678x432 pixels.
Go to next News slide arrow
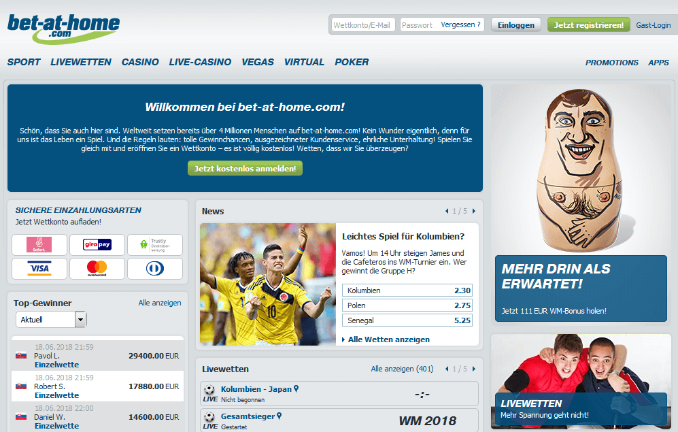(x=474, y=211)
